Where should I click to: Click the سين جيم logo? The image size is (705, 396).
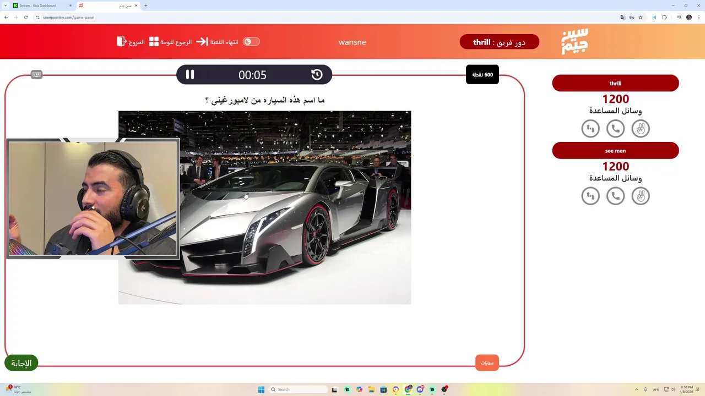coord(575,42)
